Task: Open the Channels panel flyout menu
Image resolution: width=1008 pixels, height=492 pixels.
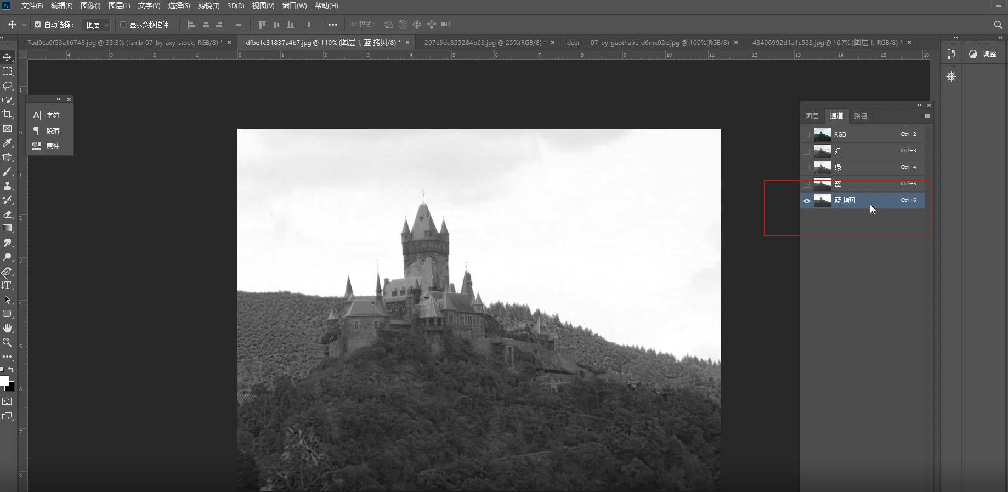Action: tap(927, 116)
